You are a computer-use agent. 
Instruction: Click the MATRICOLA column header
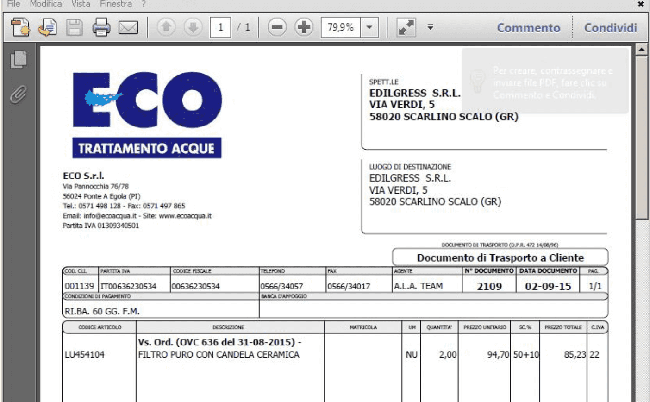pyautogui.click(x=363, y=327)
